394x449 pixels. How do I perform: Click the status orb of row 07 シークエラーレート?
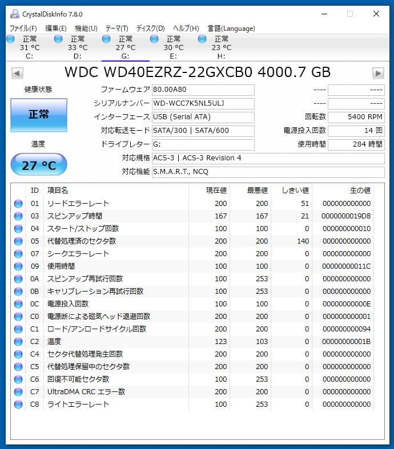pos(18,254)
